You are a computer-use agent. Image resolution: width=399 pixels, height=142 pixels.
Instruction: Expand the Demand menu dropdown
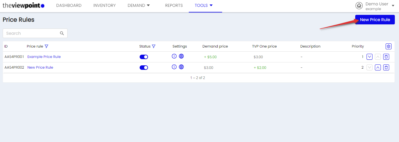(139, 6)
